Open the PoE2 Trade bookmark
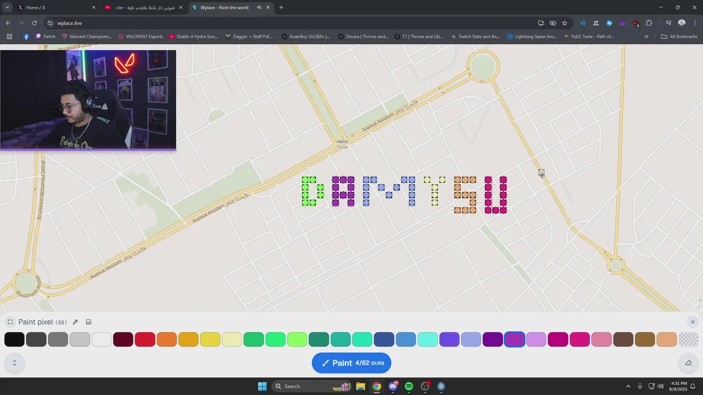703x395 pixels. (588, 37)
